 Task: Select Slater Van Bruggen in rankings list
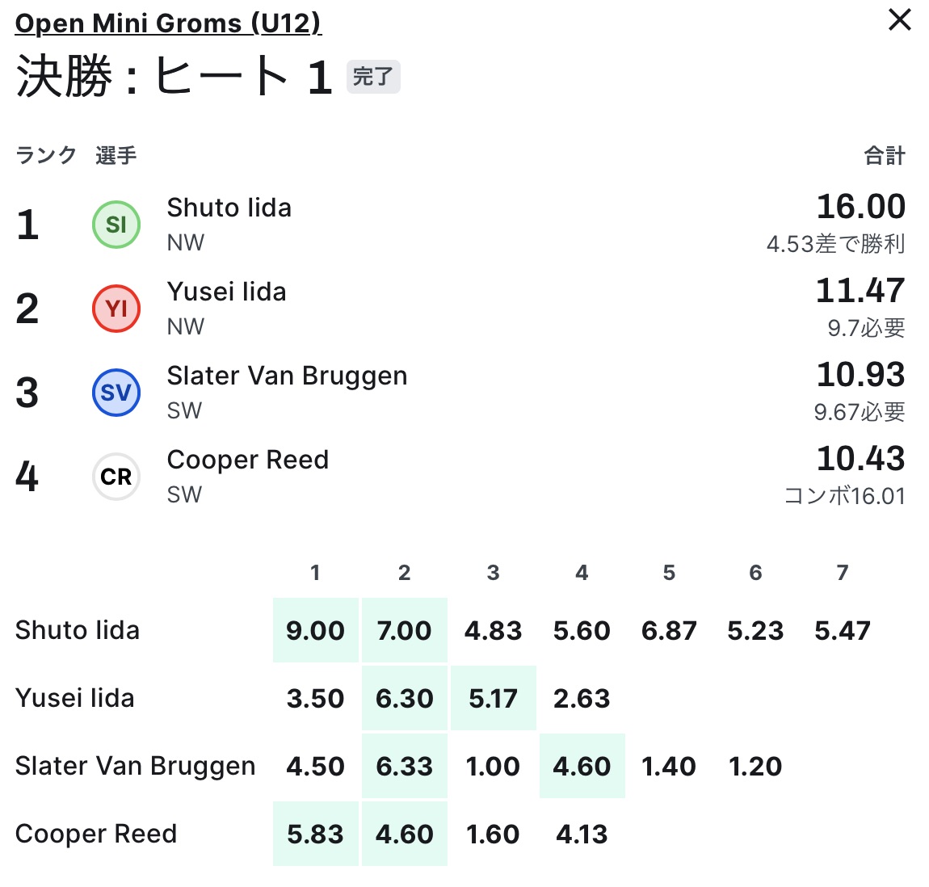pos(287,376)
